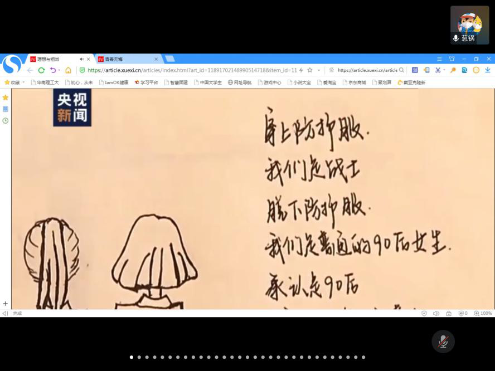The image size is (495, 371).
Task: Open the downloads arrow icon
Action: coord(488,70)
